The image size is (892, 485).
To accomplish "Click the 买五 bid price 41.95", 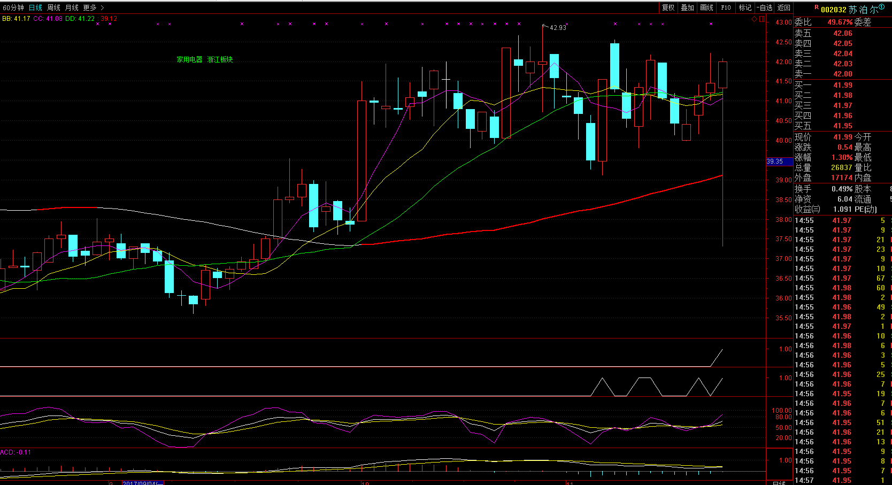I will (843, 126).
